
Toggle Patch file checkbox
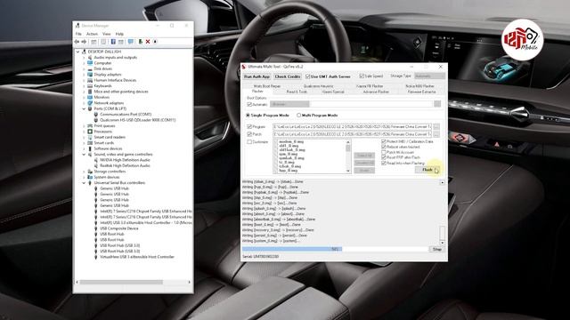(249, 134)
